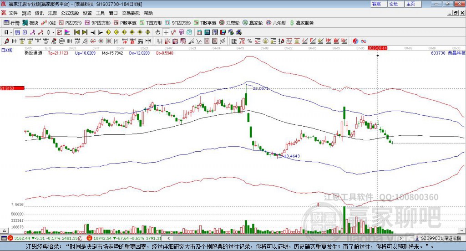Open the 行情 market quotes view
466x251 pixels.
tap(11, 23)
